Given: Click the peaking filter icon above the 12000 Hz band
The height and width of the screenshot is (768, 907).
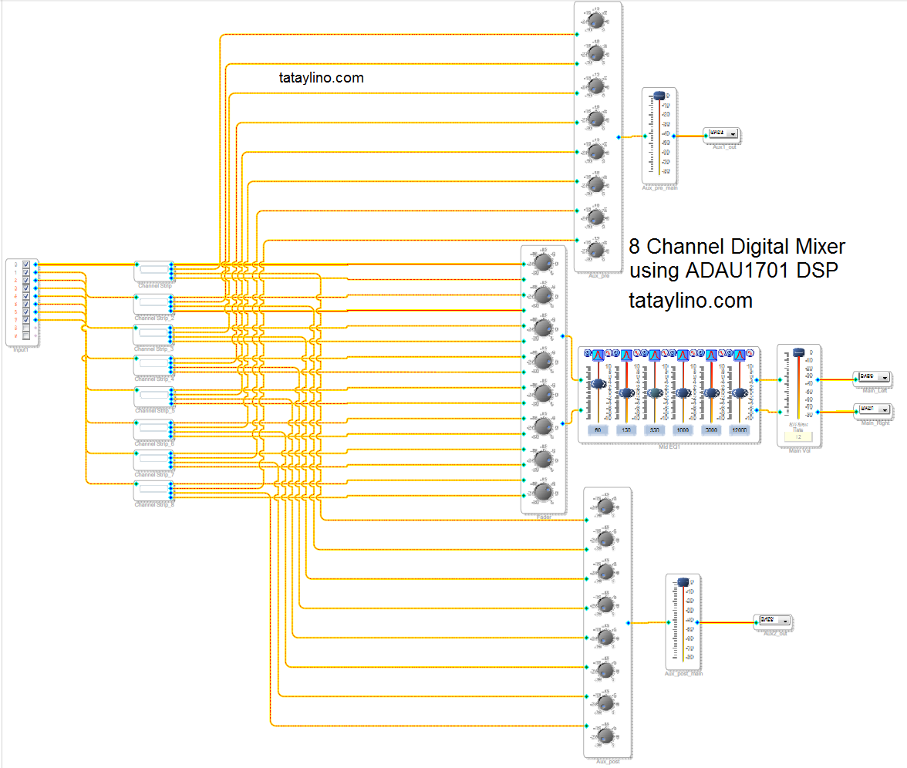Looking at the screenshot, I should click(x=740, y=355).
